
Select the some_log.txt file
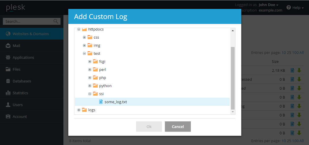(x=116, y=102)
